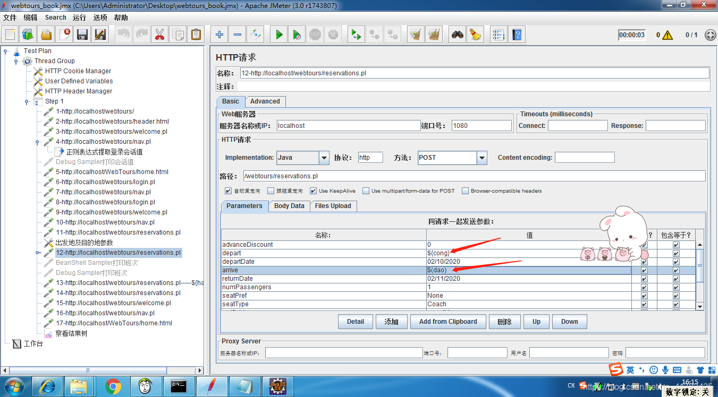Collapse all nodes with minus icon
Image resolution: width=718 pixels, height=397 pixels.
[238, 35]
